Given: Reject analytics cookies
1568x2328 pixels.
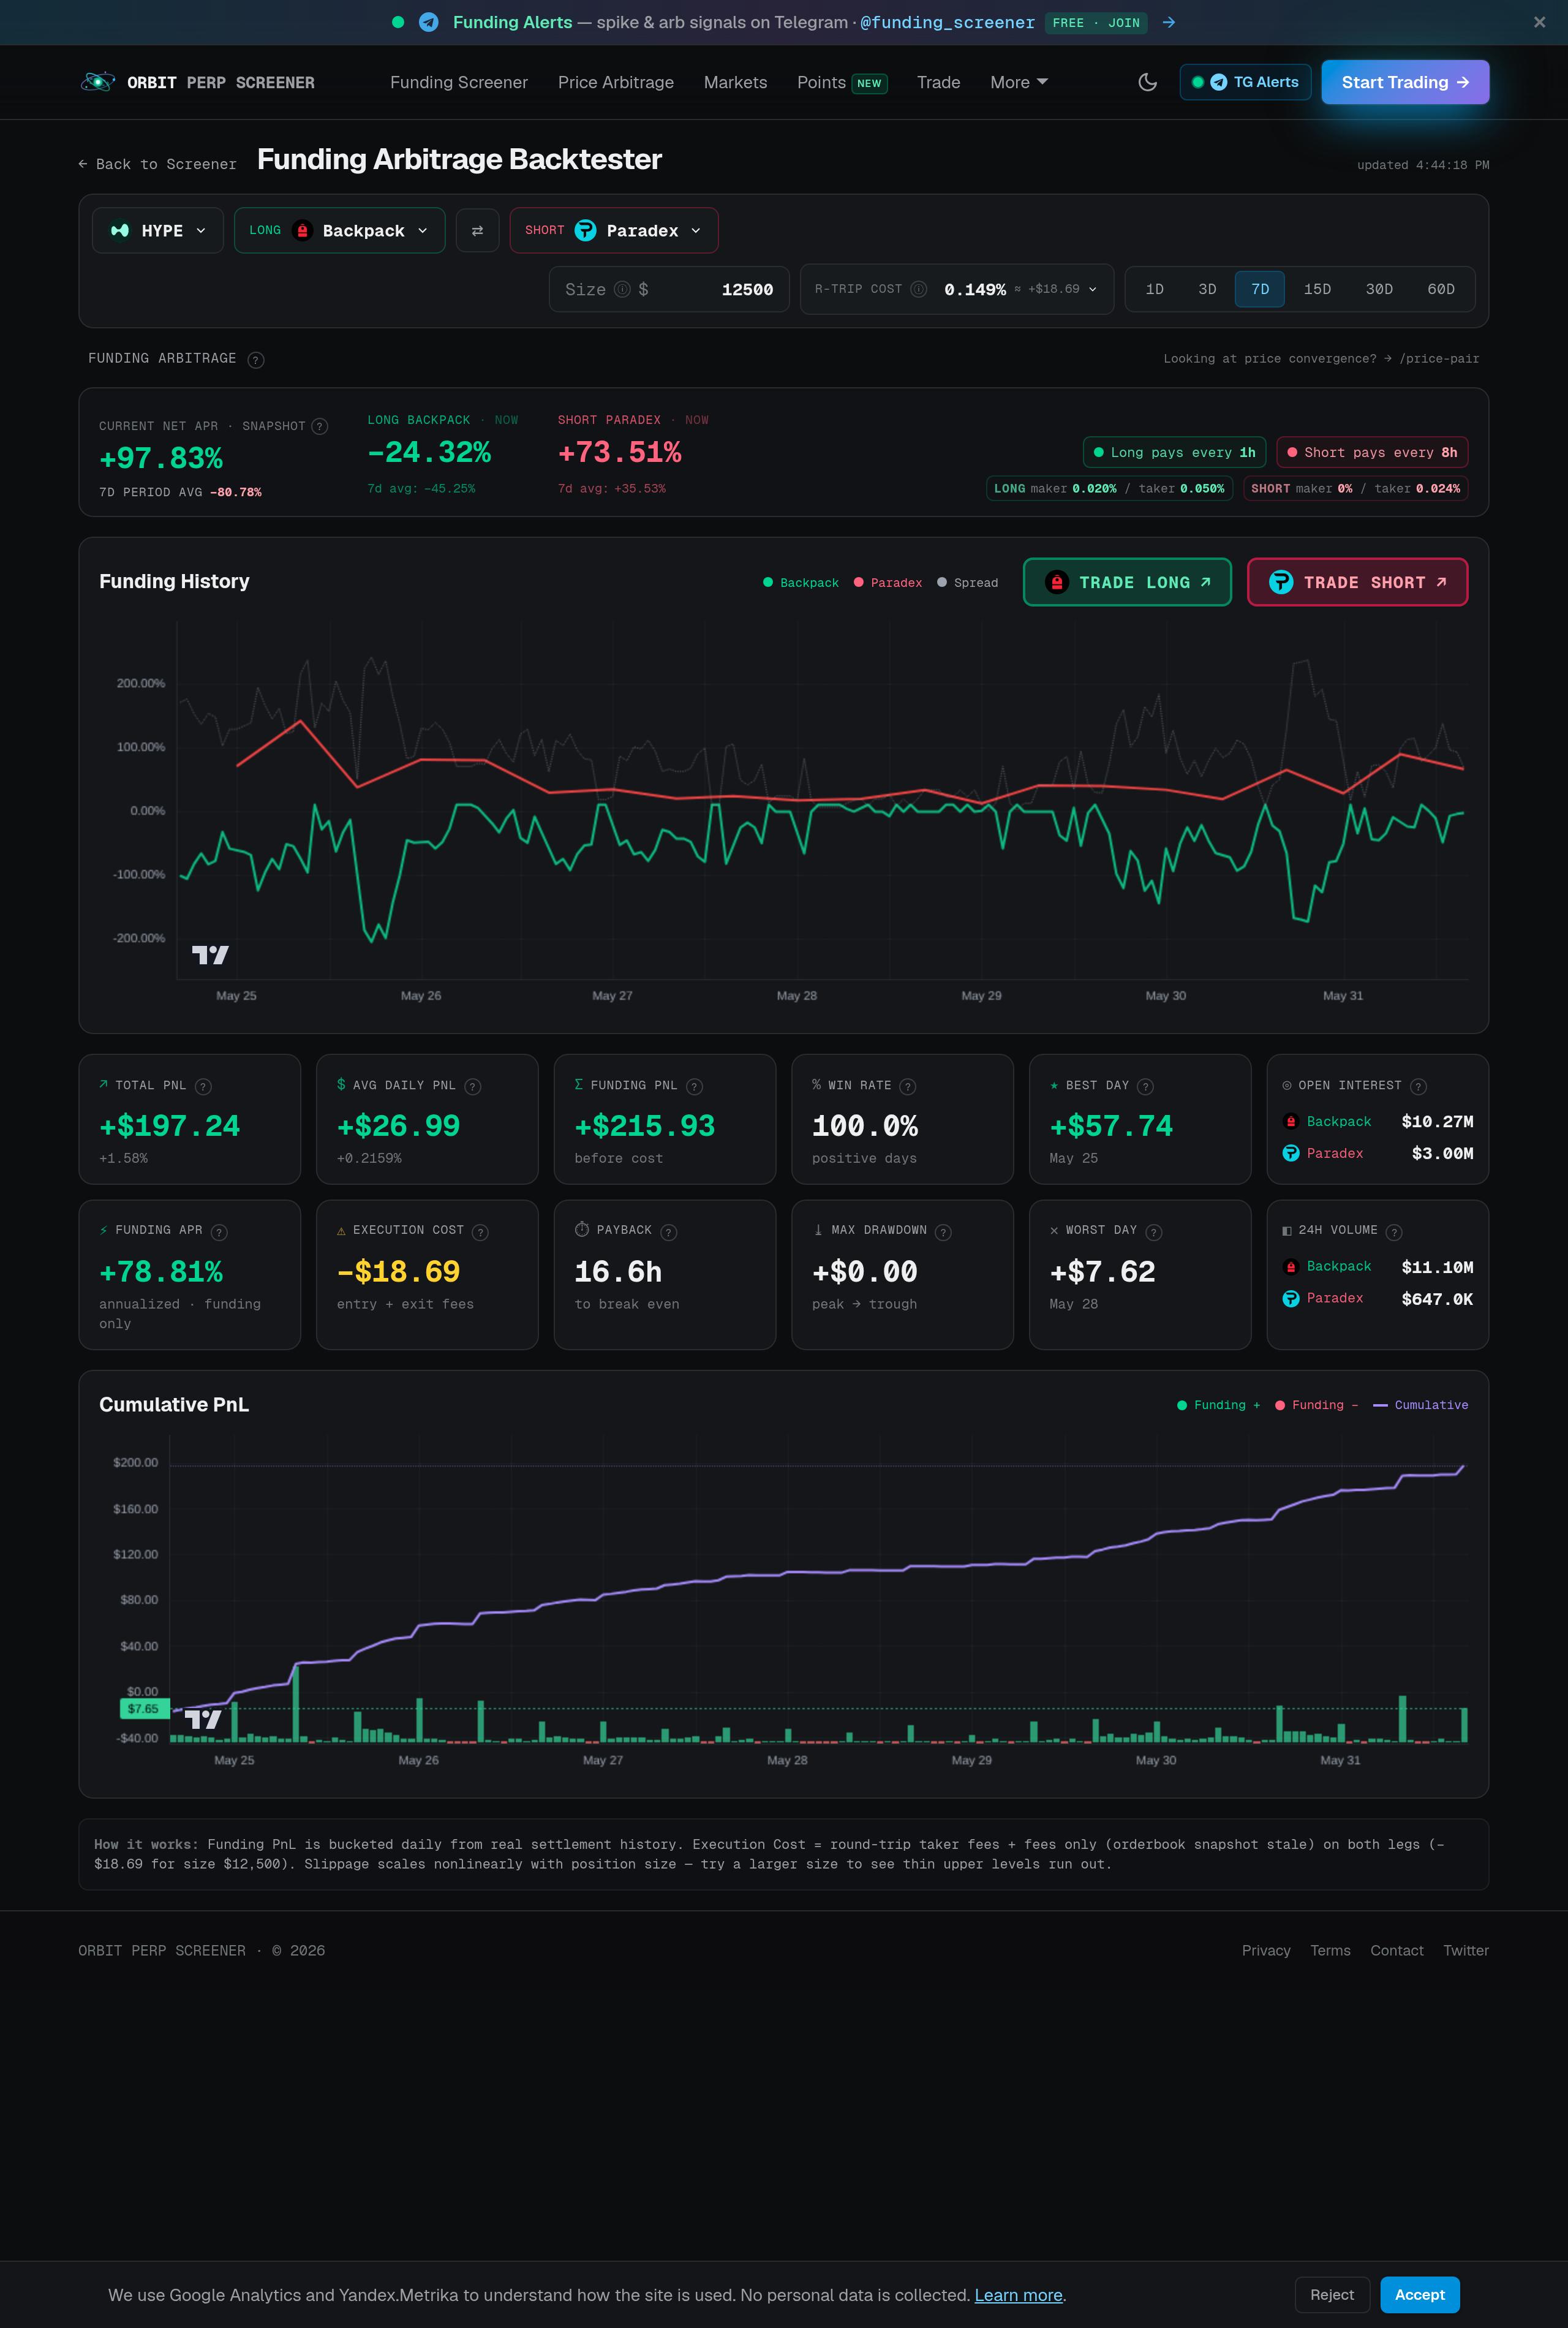Looking at the screenshot, I should (1332, 2295).
